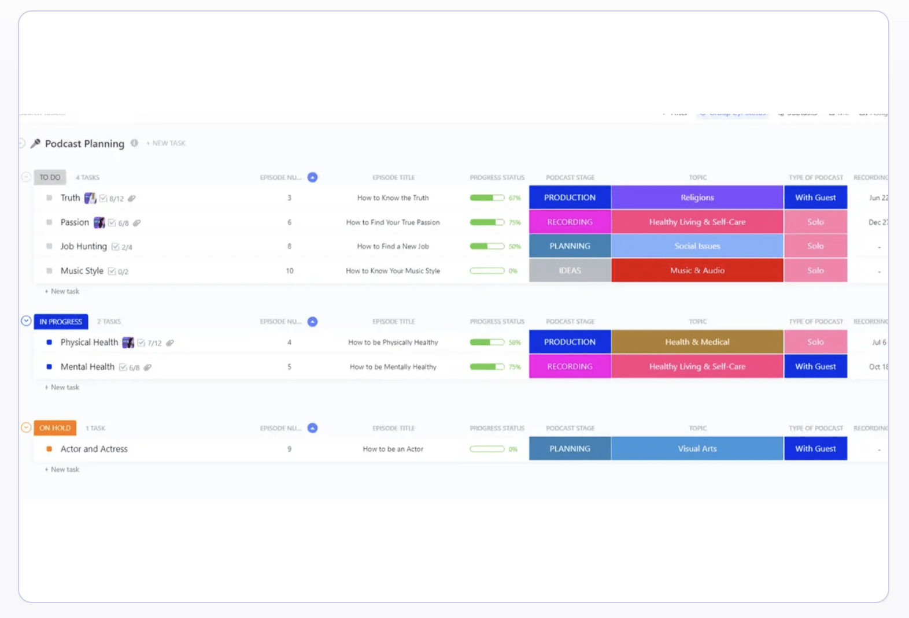The width and height of the screenshot is (909, 618).
Task: Open With Guest type dropdown for Mental Health
Action: click(x=815, y=366)
